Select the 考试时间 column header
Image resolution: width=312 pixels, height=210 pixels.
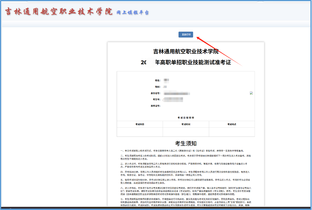point(186,124)
